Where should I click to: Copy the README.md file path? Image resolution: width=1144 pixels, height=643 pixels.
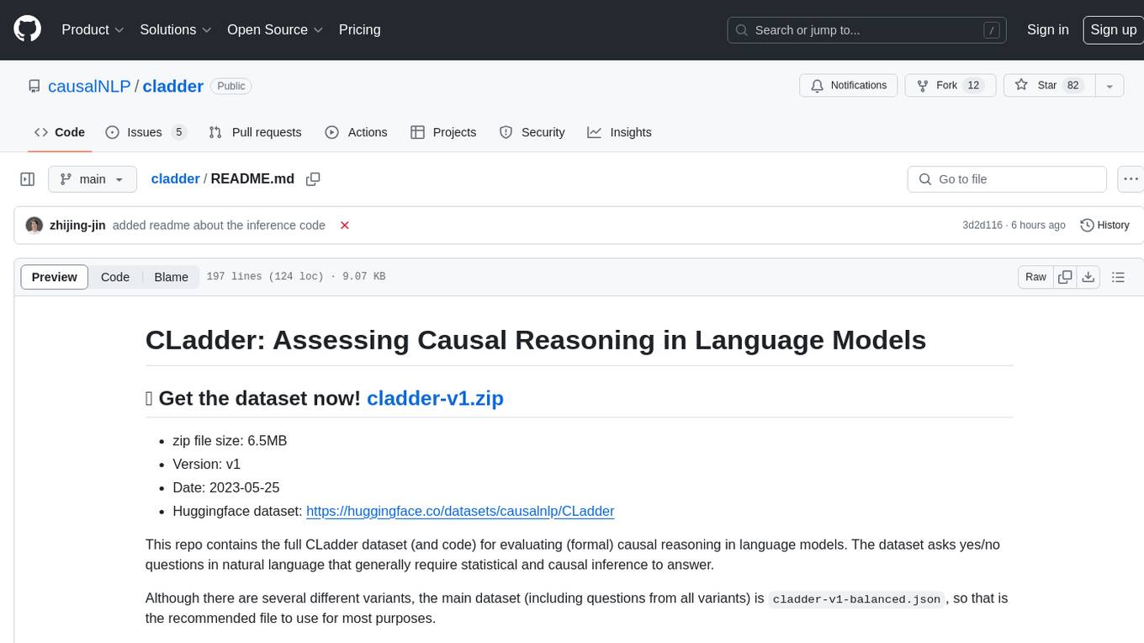[313, 179]
